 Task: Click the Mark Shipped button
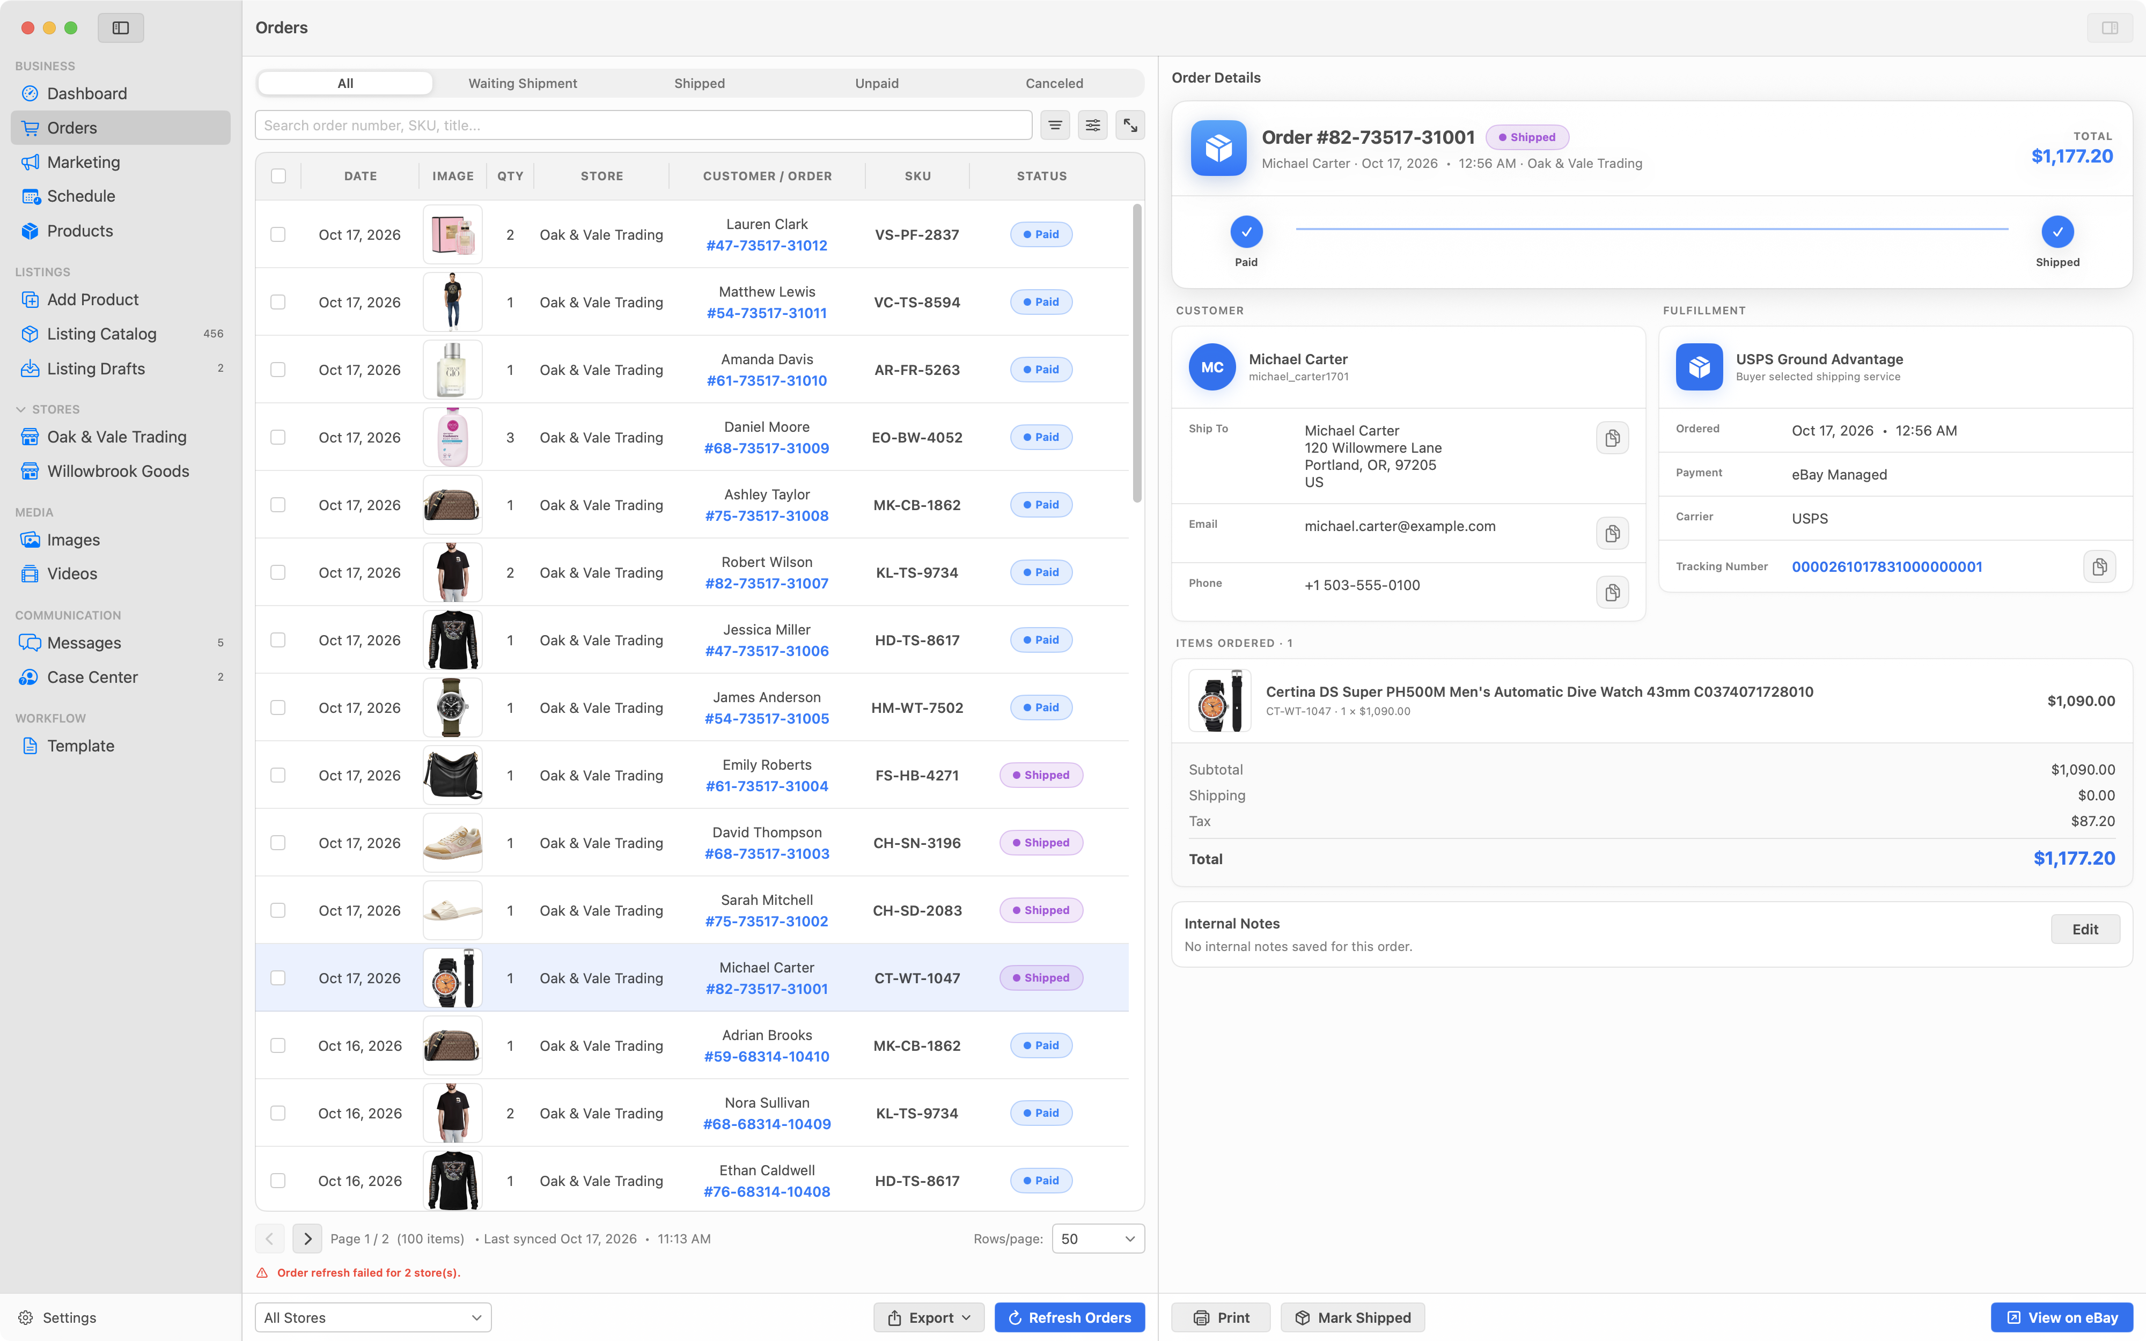pos(1353,1318)
